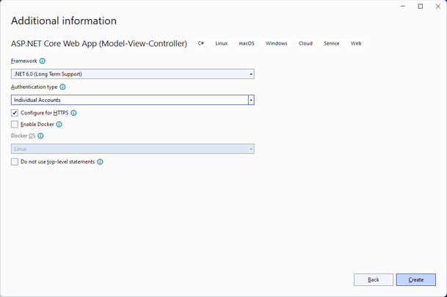Open the Framework dropdown
Viewport: 447px width, 297px height.
click(x=133, y=74)
